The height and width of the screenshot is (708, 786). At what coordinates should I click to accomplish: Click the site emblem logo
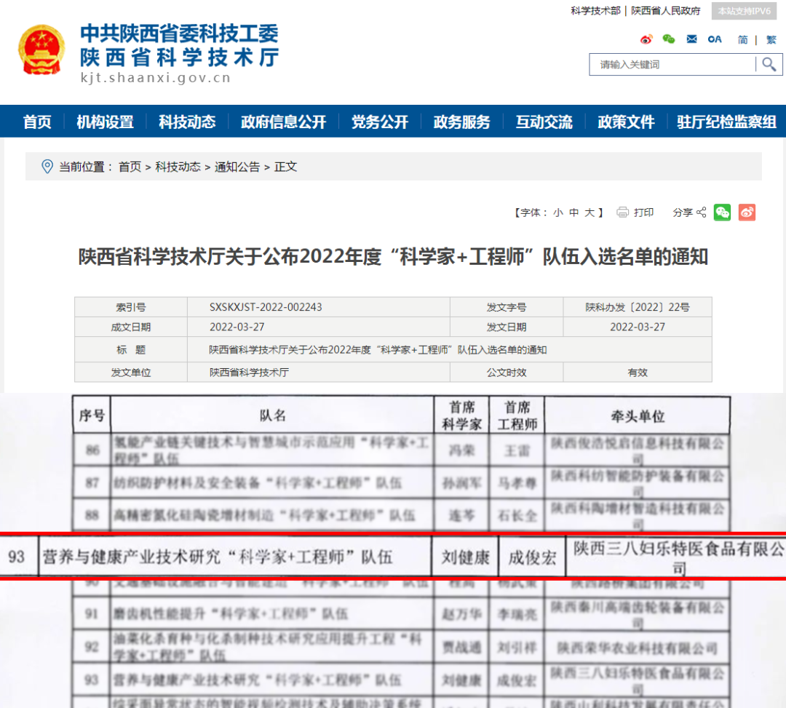[41, 51]
